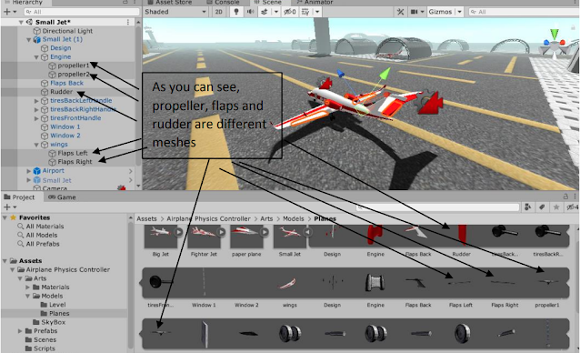
Task: Open Project create plus menu
Action: coord(10,207)
